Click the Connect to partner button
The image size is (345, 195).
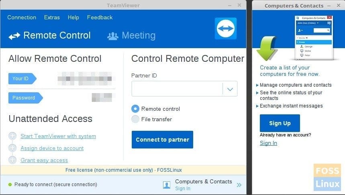pos(162,140)
